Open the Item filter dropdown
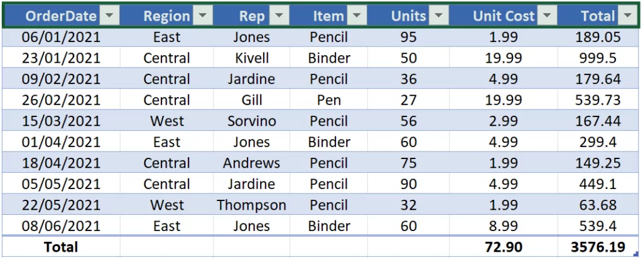Screen dimensions: 643x258 pyautogui.click(x=357, y=16)
